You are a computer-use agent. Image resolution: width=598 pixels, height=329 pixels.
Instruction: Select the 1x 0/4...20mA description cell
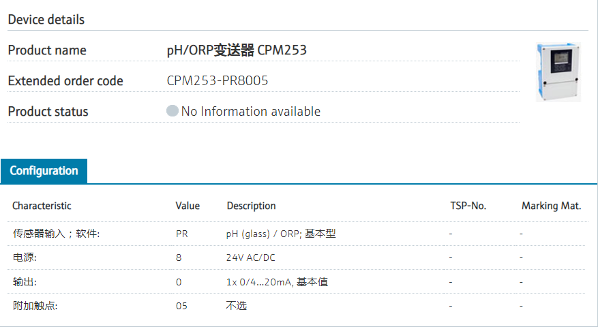pos(277,282)
